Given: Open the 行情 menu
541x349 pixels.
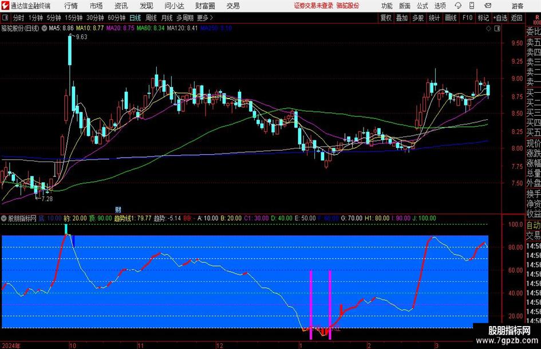Looking at the screenshot, I should coord(71,6).
